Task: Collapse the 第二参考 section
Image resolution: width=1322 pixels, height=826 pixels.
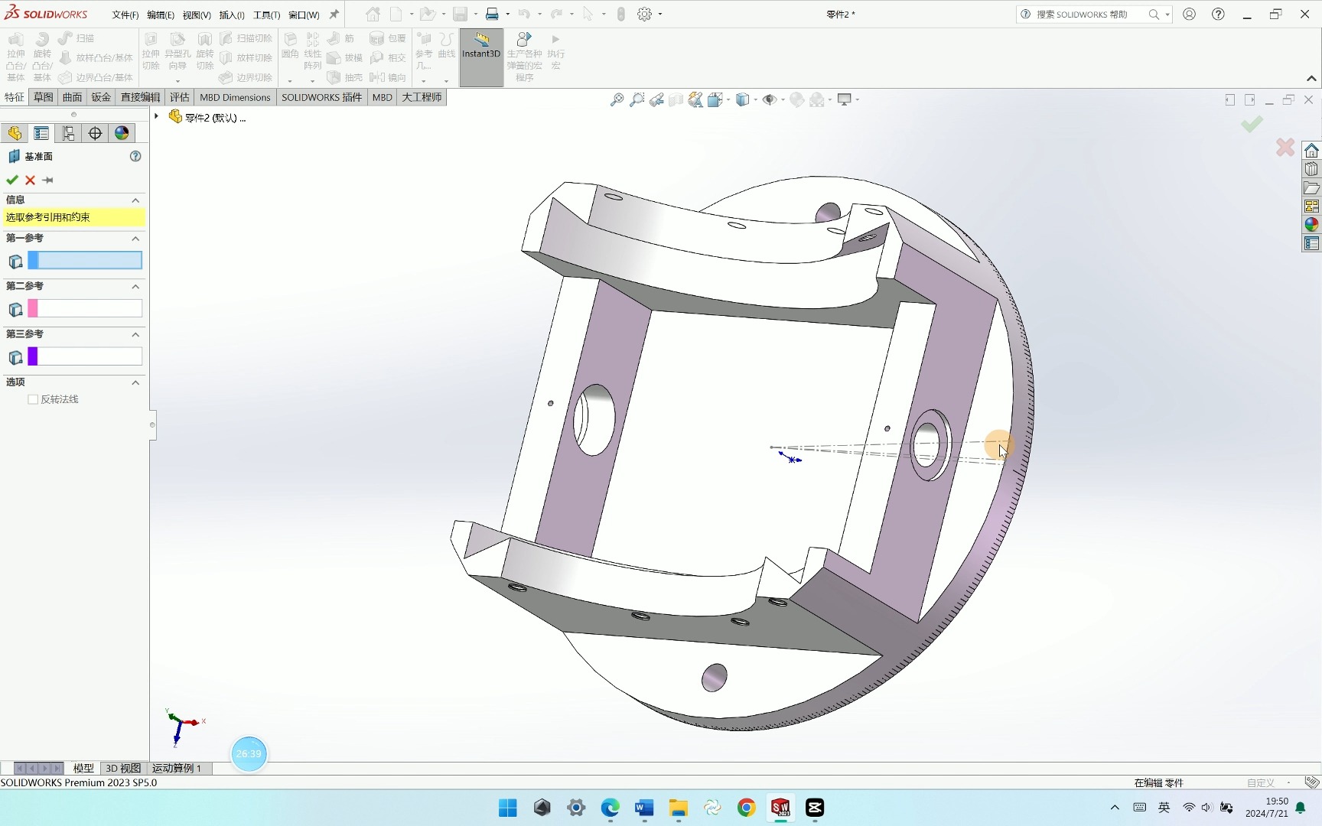Action: 135,287
